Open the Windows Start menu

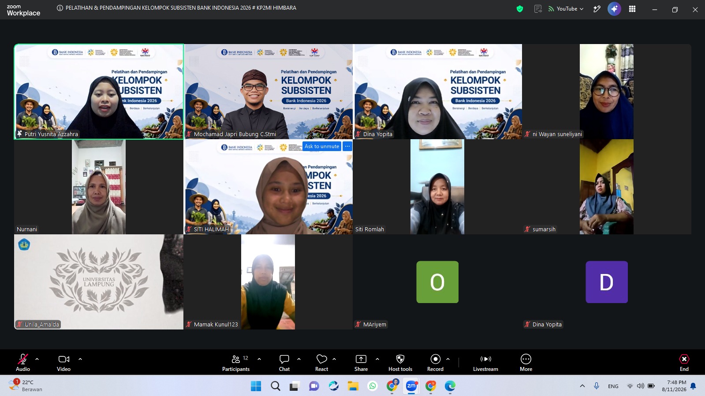point(256,386)
